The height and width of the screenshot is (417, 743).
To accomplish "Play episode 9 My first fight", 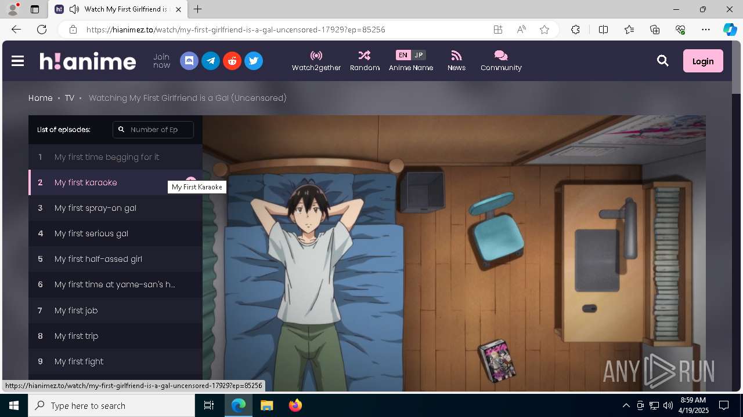I will click(x=116, y=361).
